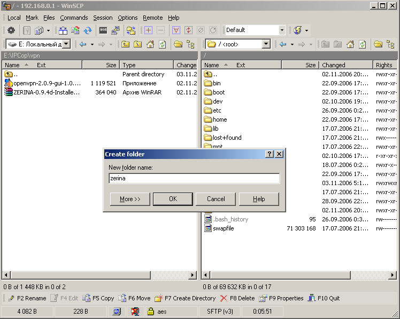Click the local Open Directory folder icon
Image resolution: width=400 pixels, height=319 pixels.
[x=178, y=44]
